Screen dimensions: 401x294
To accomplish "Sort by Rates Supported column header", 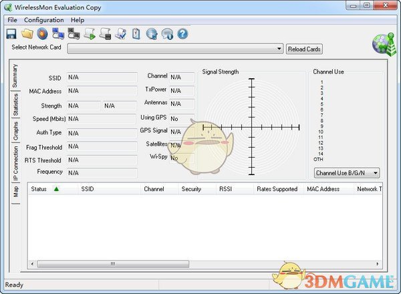I will (x=278, y=189).
